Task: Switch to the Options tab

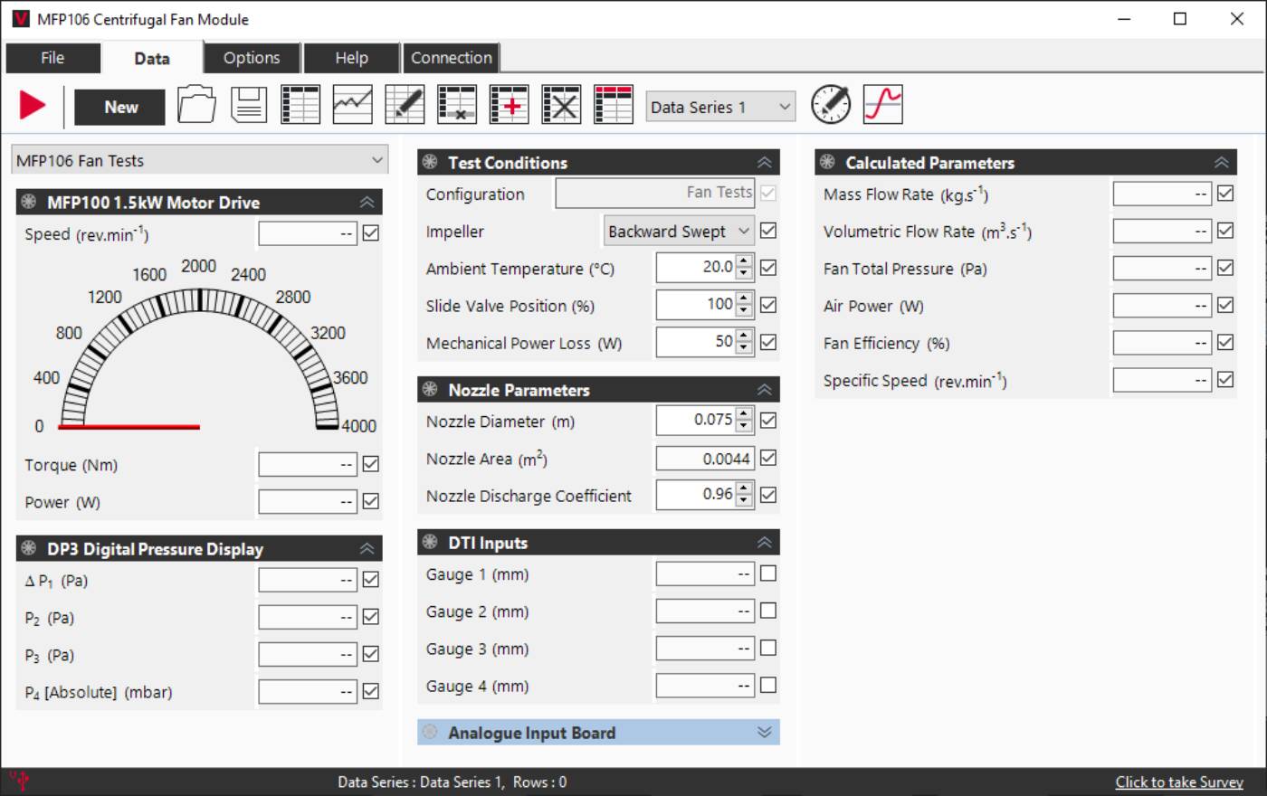Action: 251,57
